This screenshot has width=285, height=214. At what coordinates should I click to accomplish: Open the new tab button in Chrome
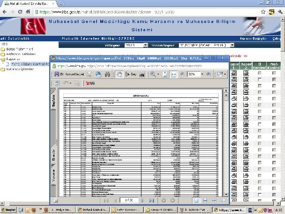click(61, 4)
